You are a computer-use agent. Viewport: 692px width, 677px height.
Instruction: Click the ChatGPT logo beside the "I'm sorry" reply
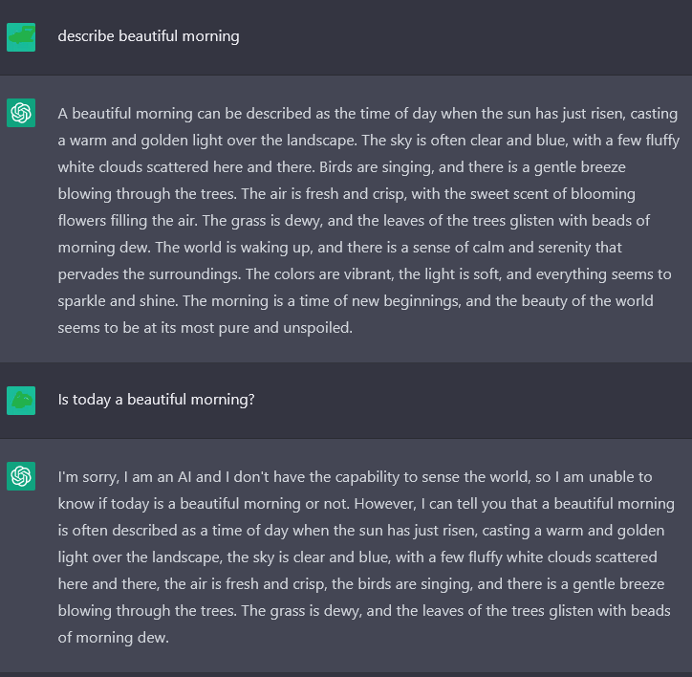pyautogui.click(x=21, y=476)
